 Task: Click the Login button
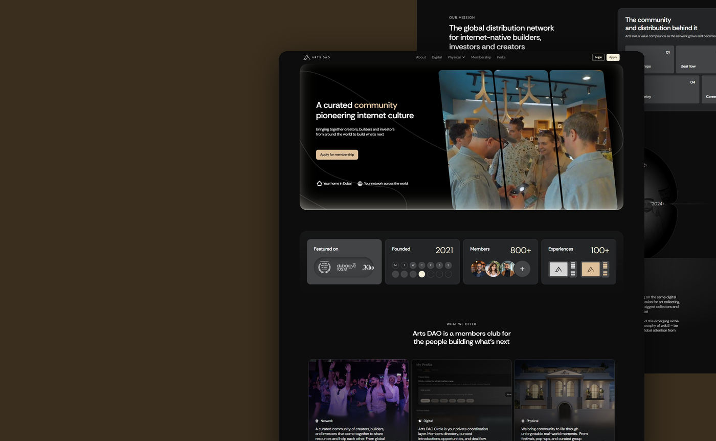(598, 57)
